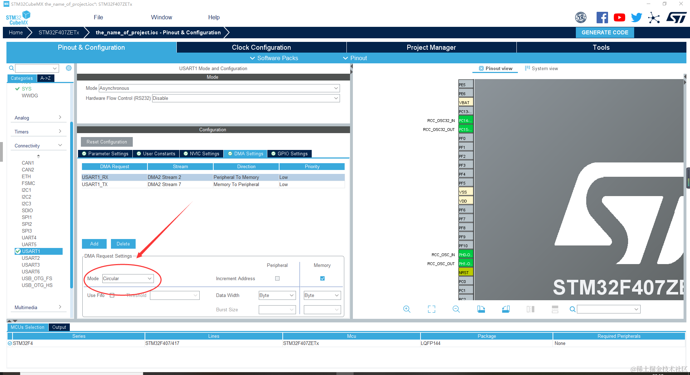Image resolution: width=690 pixels, height=375 pixels.
Task: Rotate the chip counterclockwise icon
Action: (x=506, y=309)
